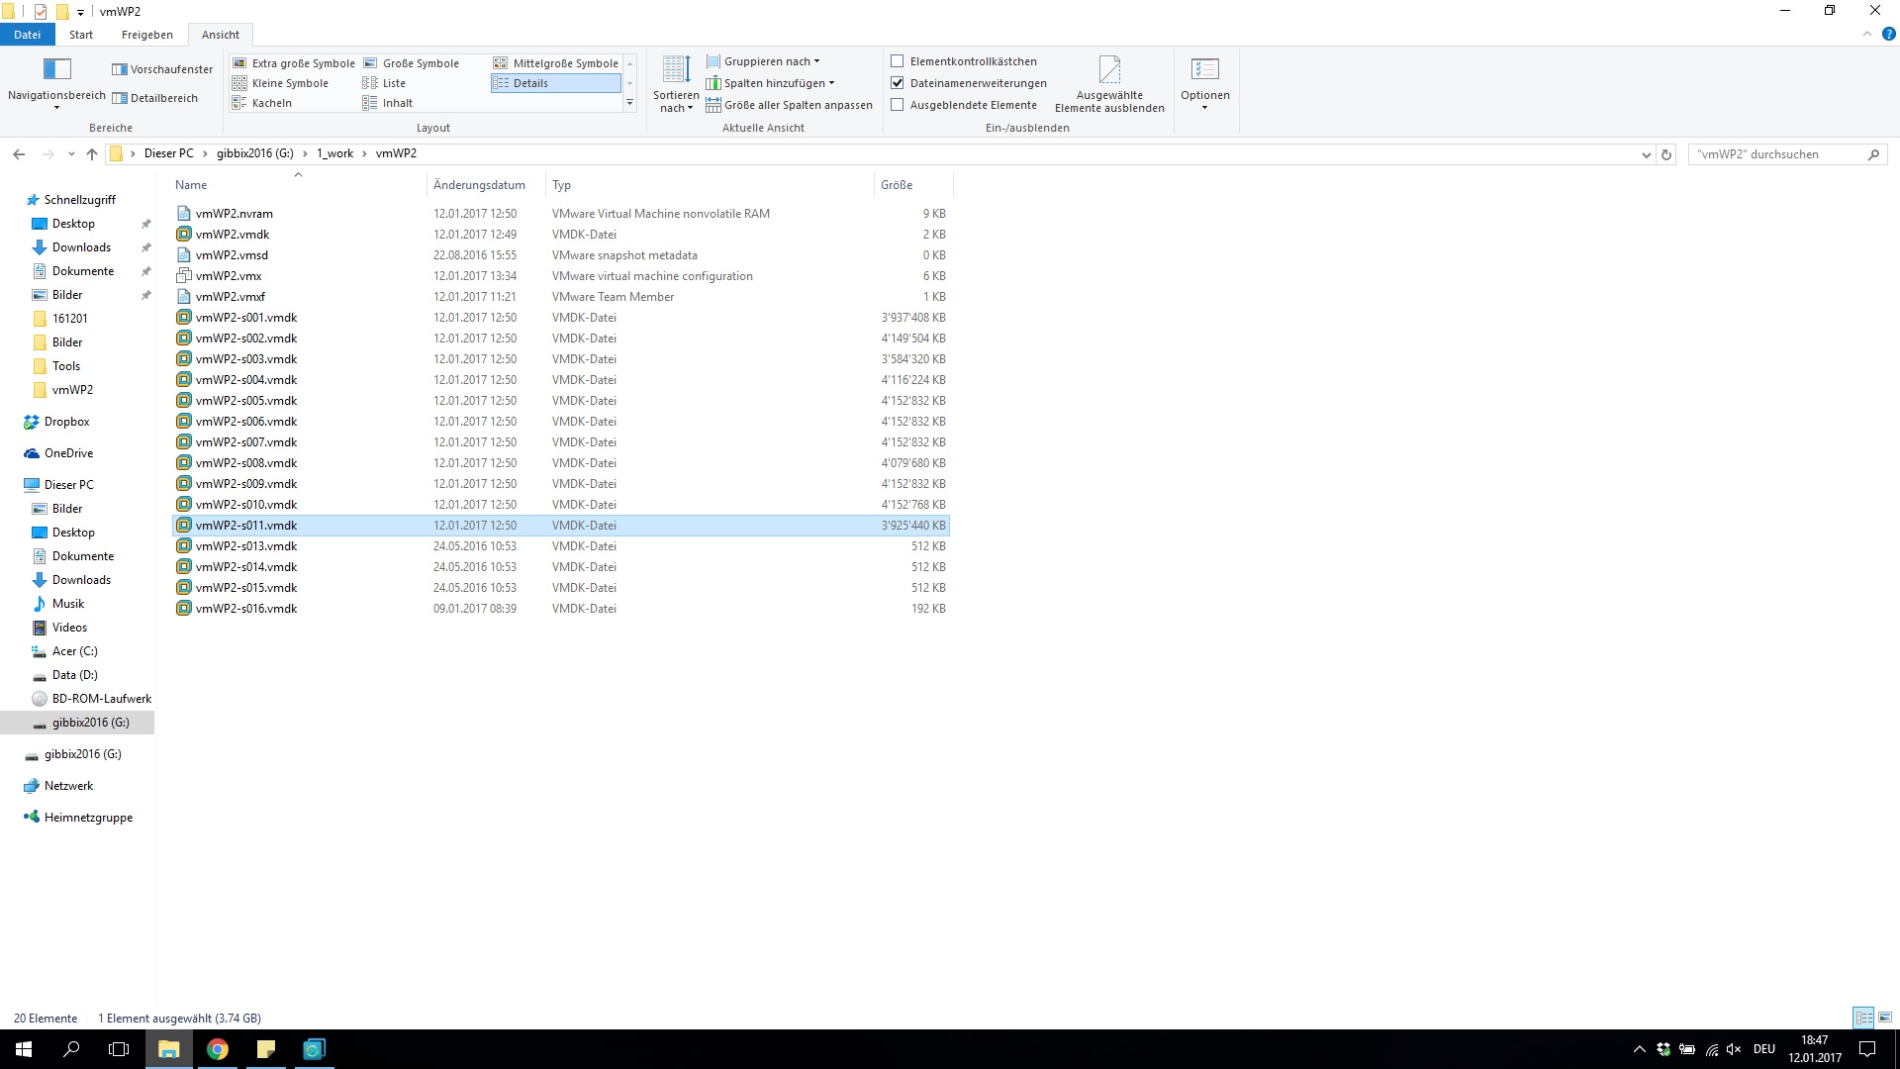Click the Navigationsbereich pane icon
Image resolution: width=1900 pixels, height=1069 pixels.
(56, 69)
